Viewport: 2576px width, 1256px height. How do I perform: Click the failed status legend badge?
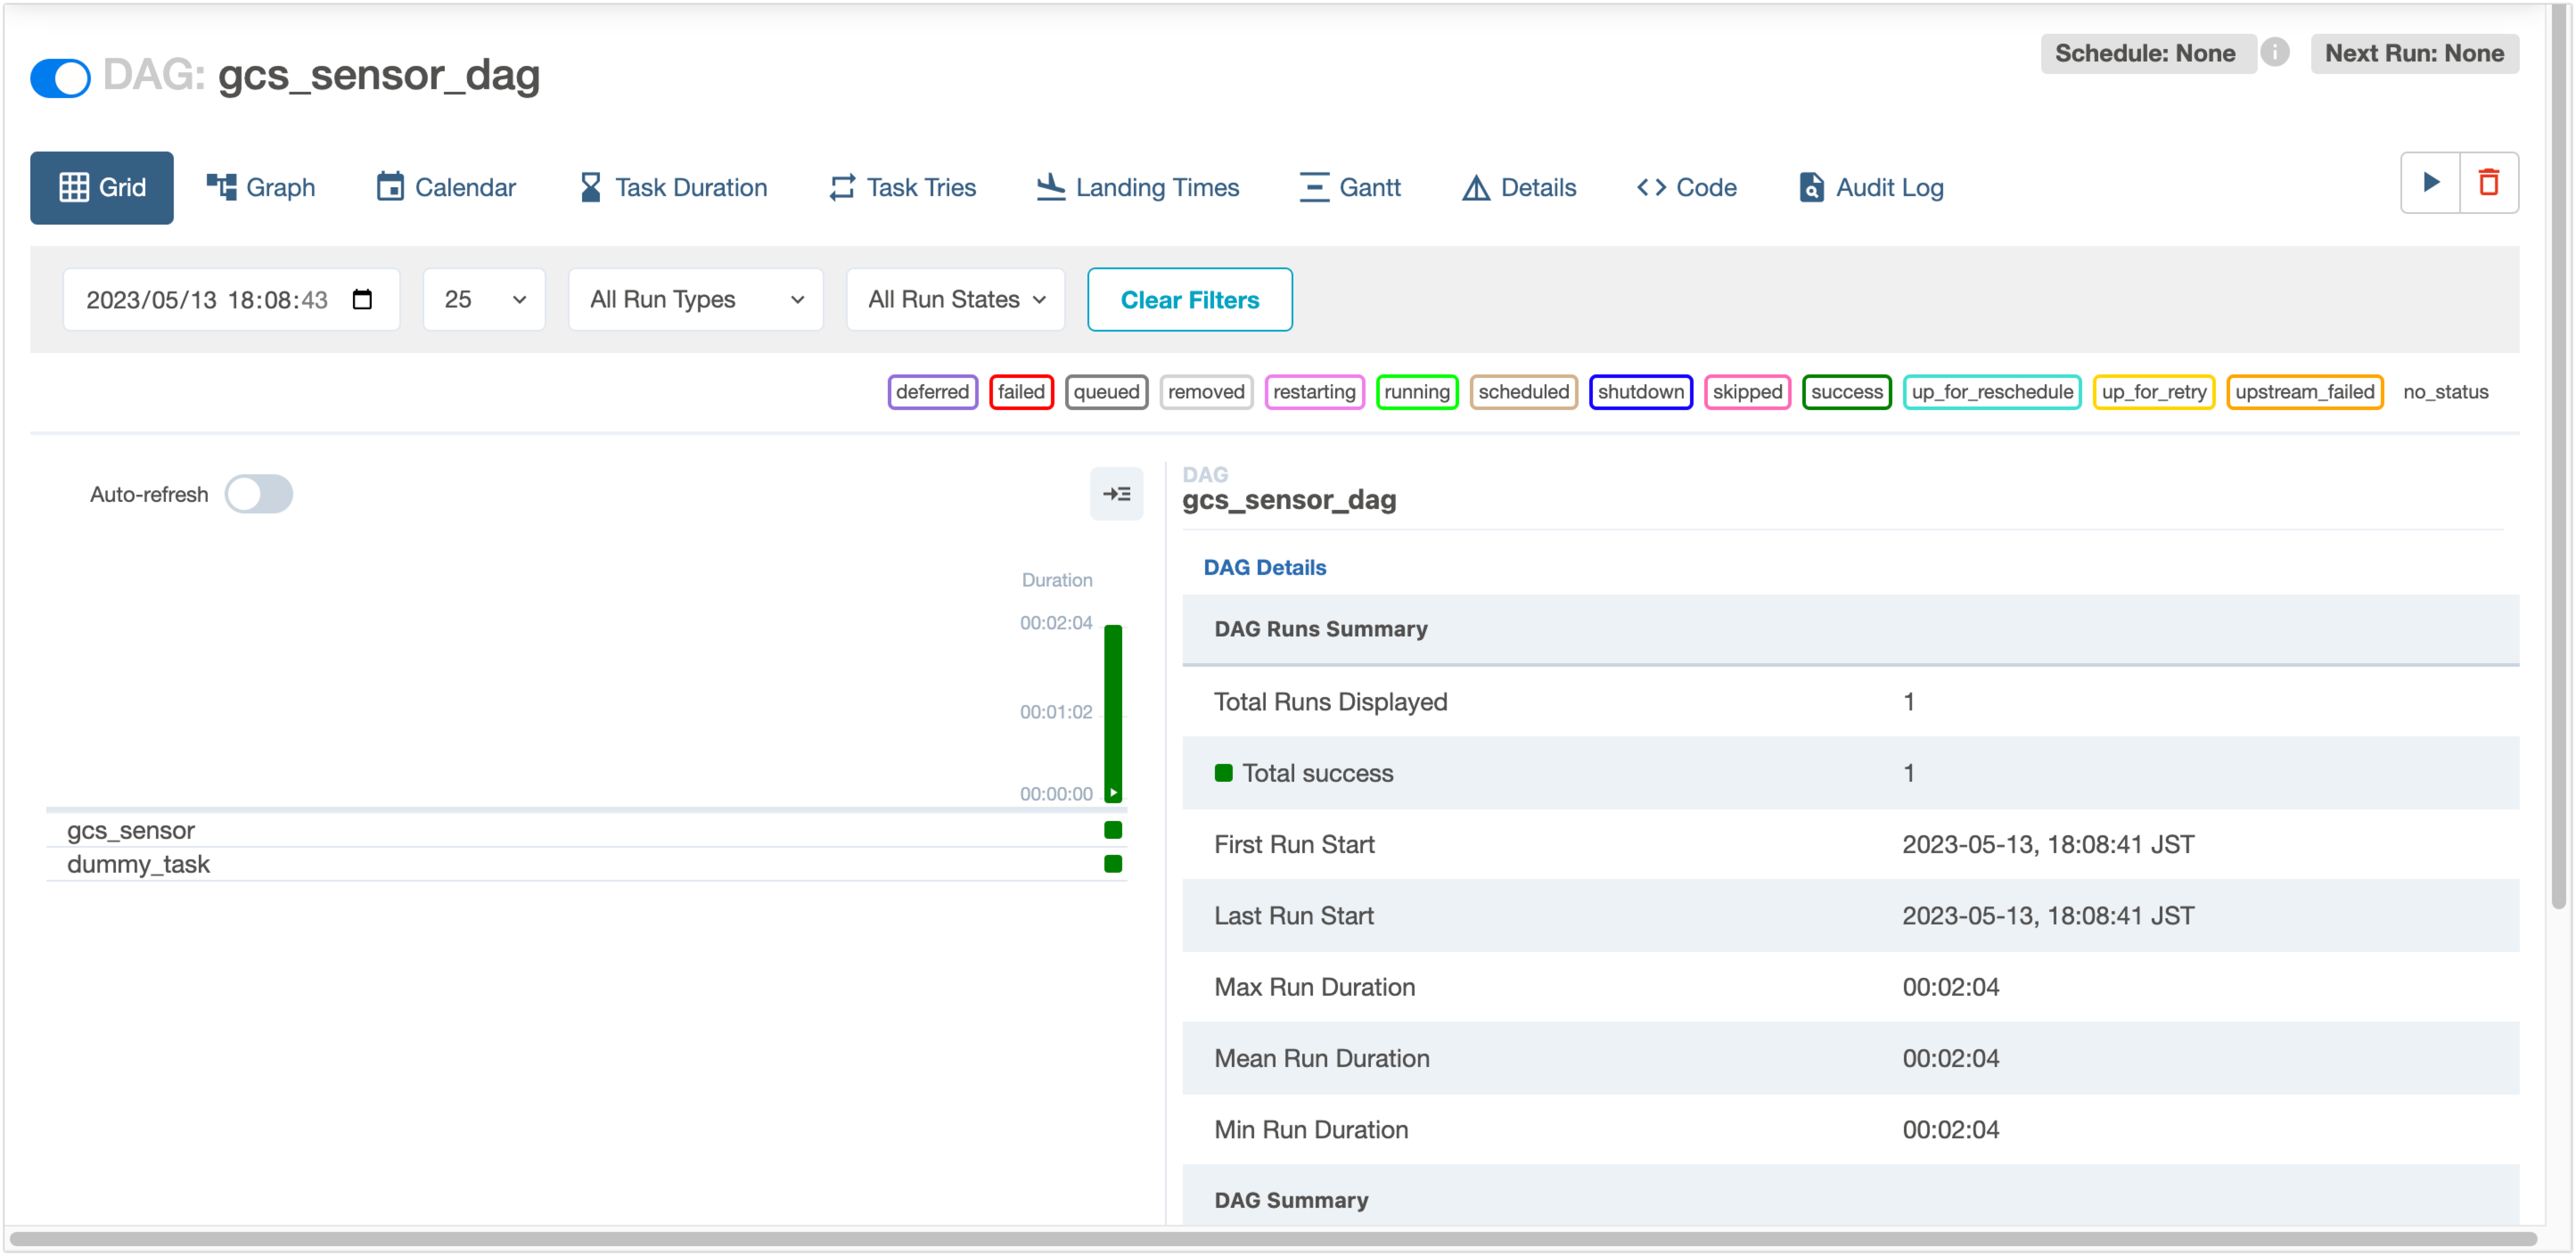coord(1021,392)
